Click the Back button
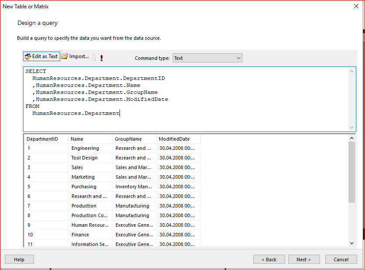365x270 pixels. pos(269,259)
